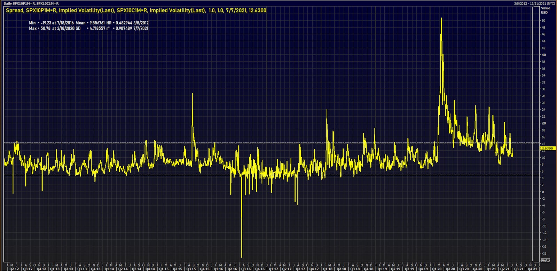
Task: Click the Q4 18 time axis label
Action: point(369,269)
